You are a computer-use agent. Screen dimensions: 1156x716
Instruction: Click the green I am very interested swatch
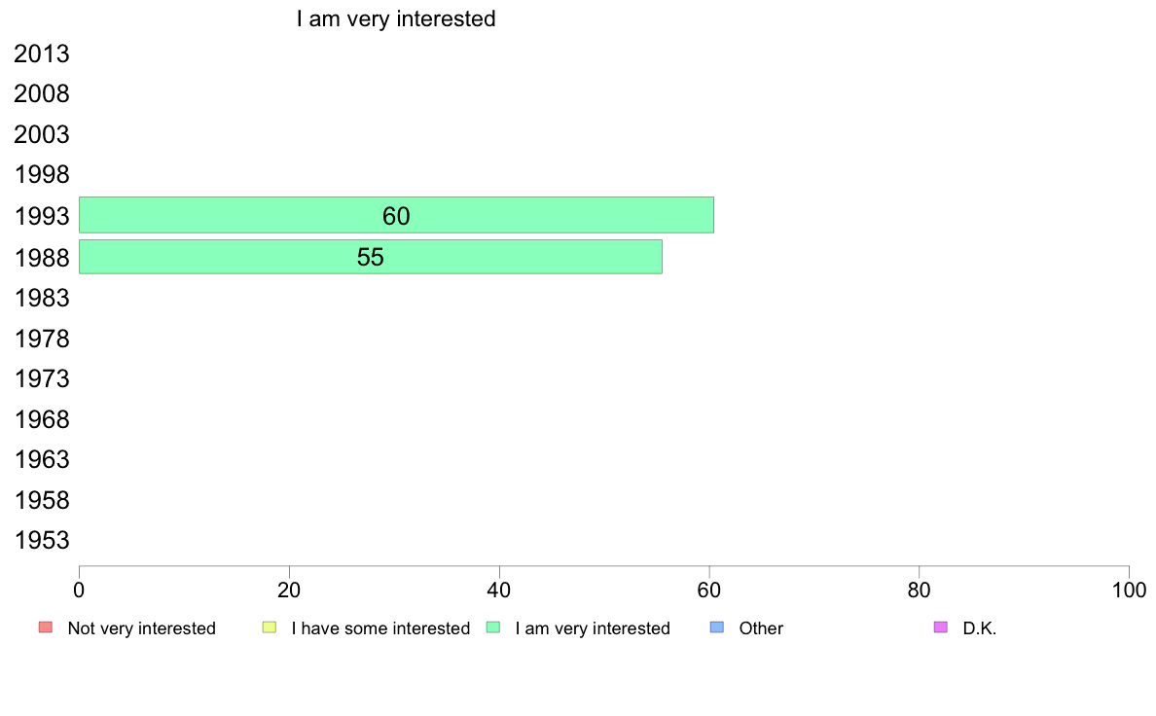(x=493, y=627)
